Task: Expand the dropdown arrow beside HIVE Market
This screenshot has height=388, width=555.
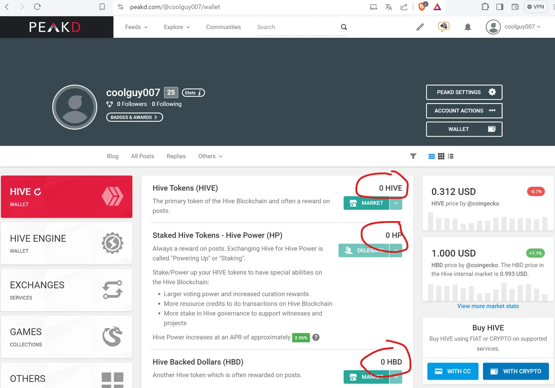Action: [396, 203]
